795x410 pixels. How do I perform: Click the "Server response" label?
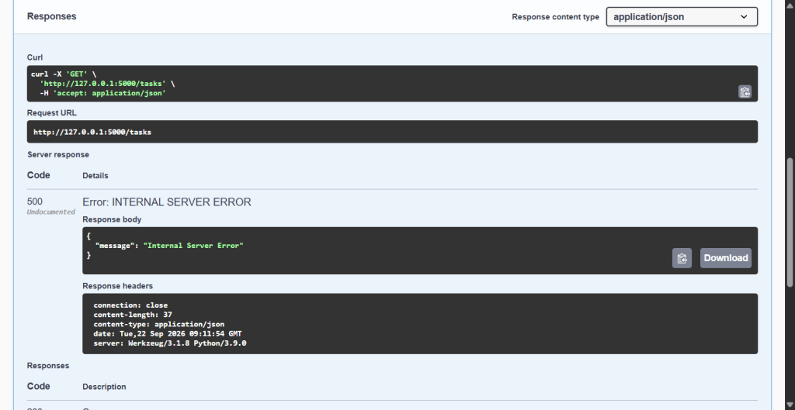tap(57, 154)
